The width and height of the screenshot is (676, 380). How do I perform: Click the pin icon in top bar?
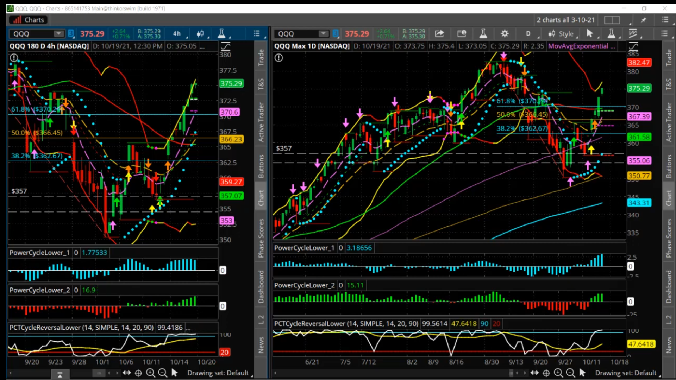[644, 20]
